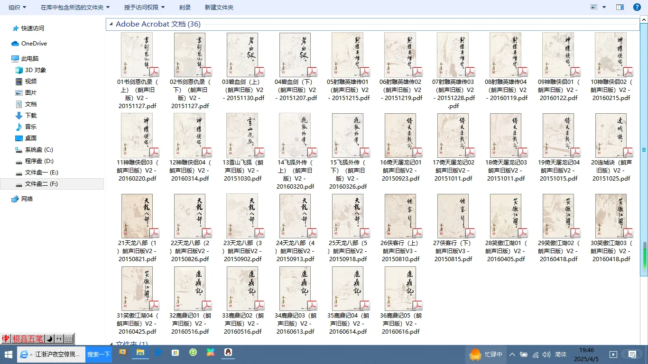Open 视频 folder in sidebar
This screenshot has width=648, height=364.
(26, 82)
